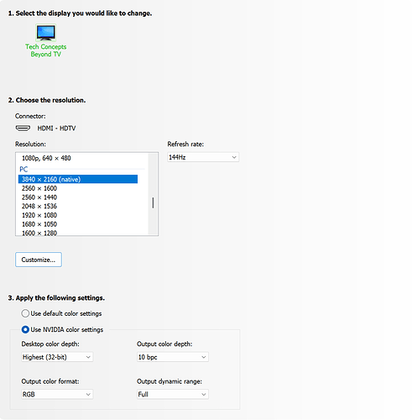Image resolution: width=412 pixels, height=420 pixels.
Task: Select Use default color settings radio button
Action: tap(25, 313)
